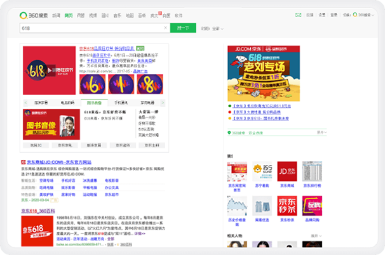Play the large red 618 video banner
Screen dimensions: 385x255
[50, 70]
